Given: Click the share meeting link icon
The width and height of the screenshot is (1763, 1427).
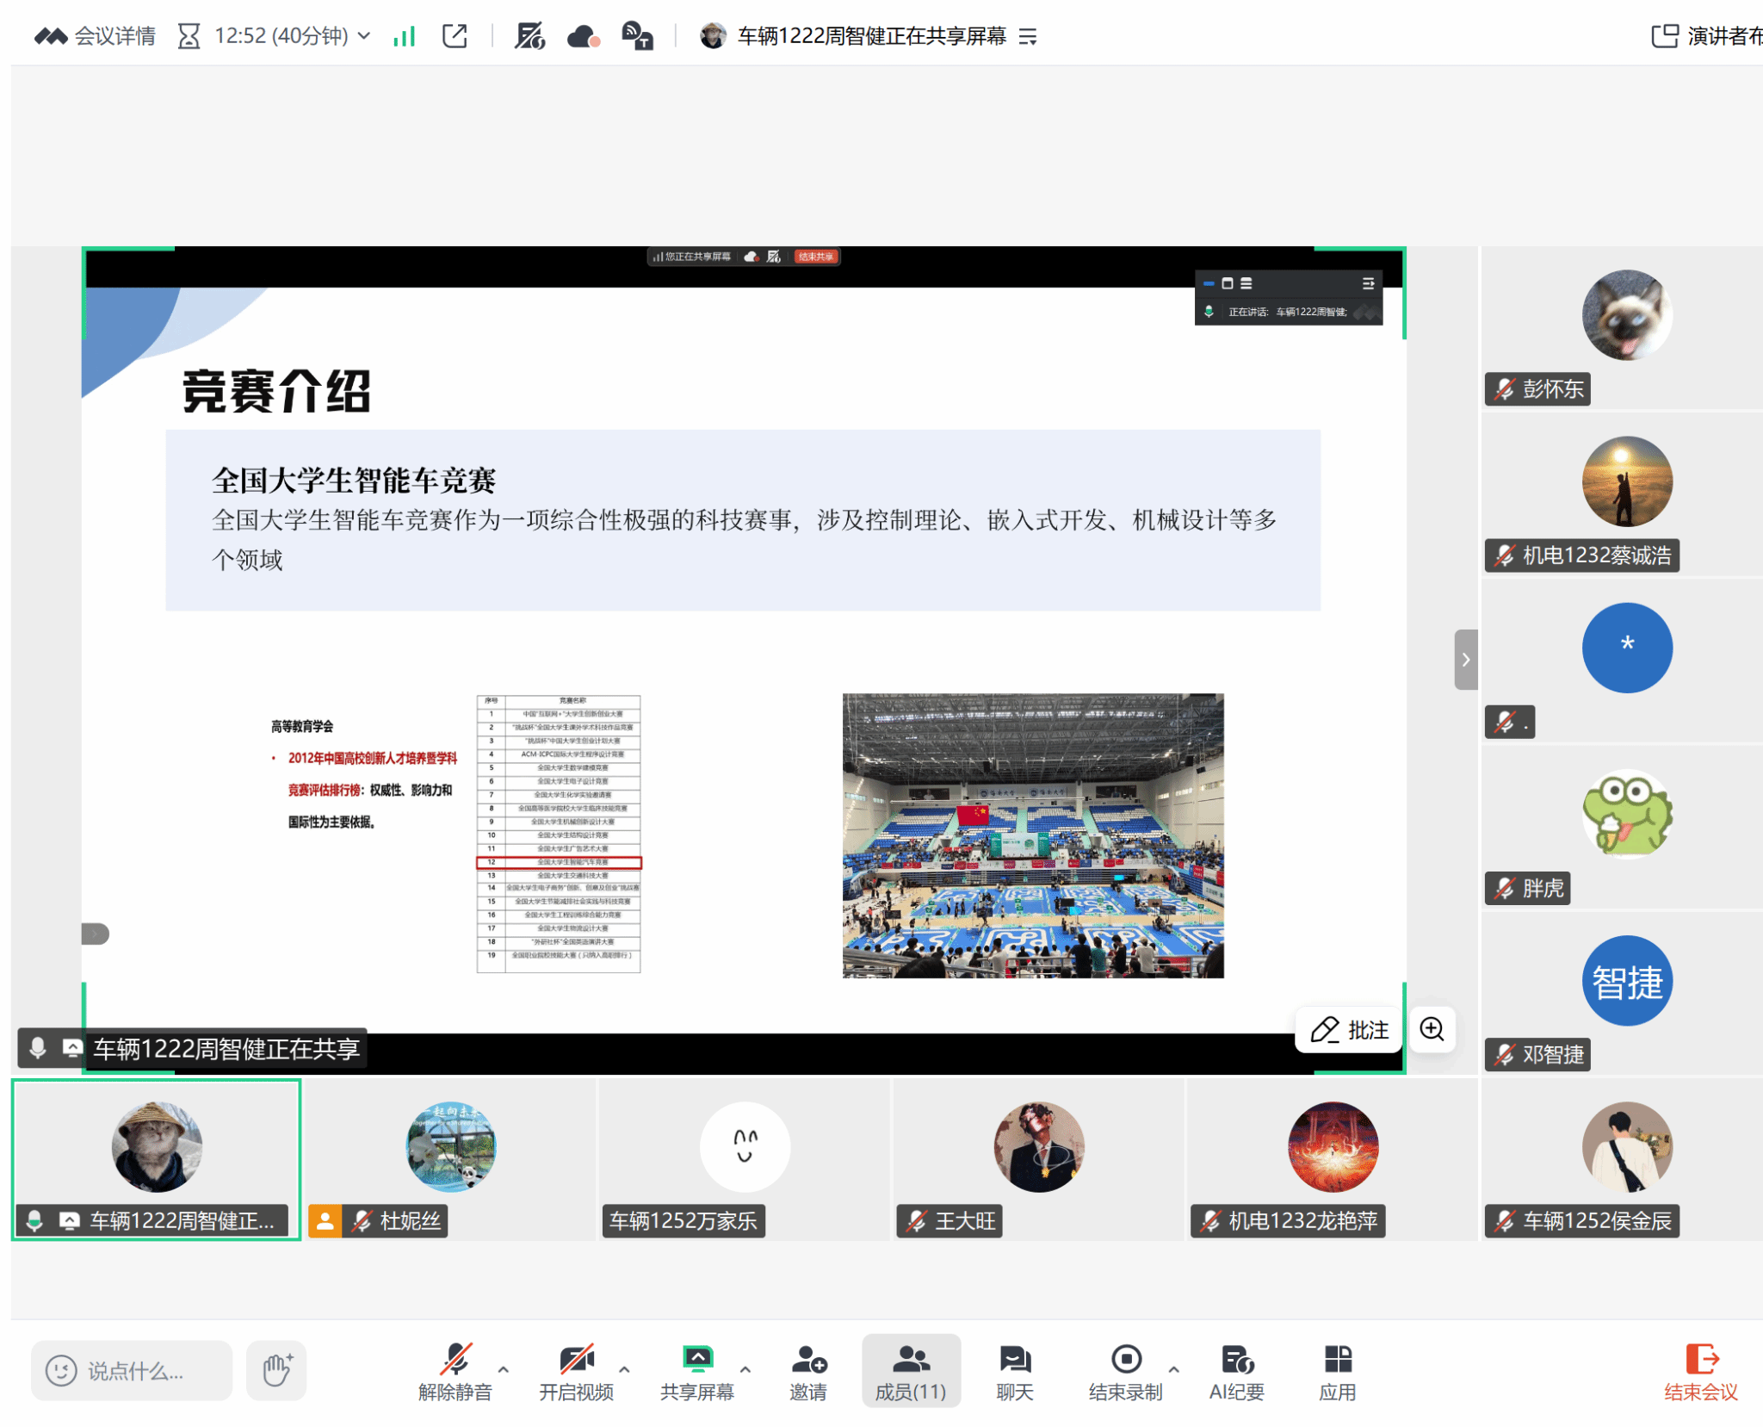Looking at the screenshot, I should 455,36.
